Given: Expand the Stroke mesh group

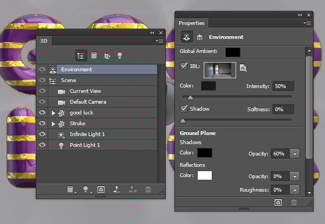Looking at the screenshot, I should click(53, 124).
